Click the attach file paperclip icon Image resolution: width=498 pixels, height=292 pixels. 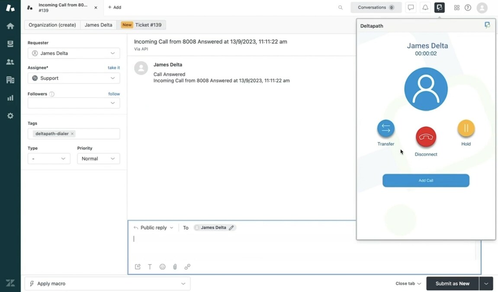pyautogui.click(x=175, y=266)
